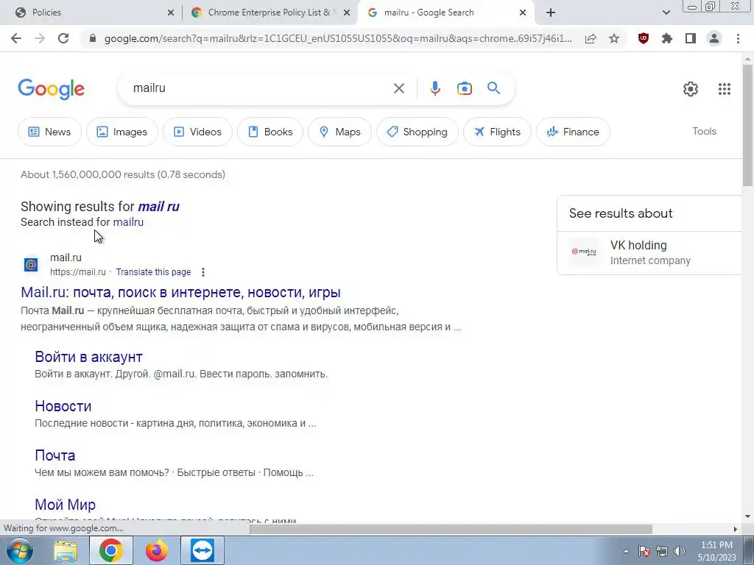Switch to Chrome Enterprise Policy List tab
Image resolution: width=754 pixels, height=565 pixels.
269,13
